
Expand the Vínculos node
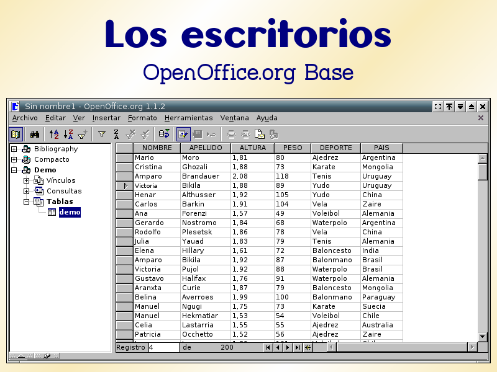pyautogui.click(x=26, y=180)
